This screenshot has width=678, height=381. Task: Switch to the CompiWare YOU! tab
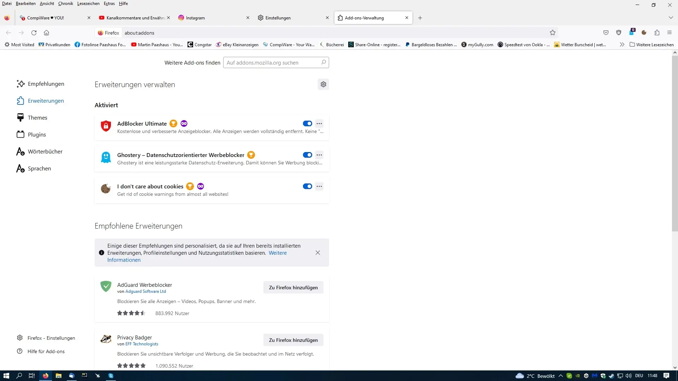pos(55,18)
